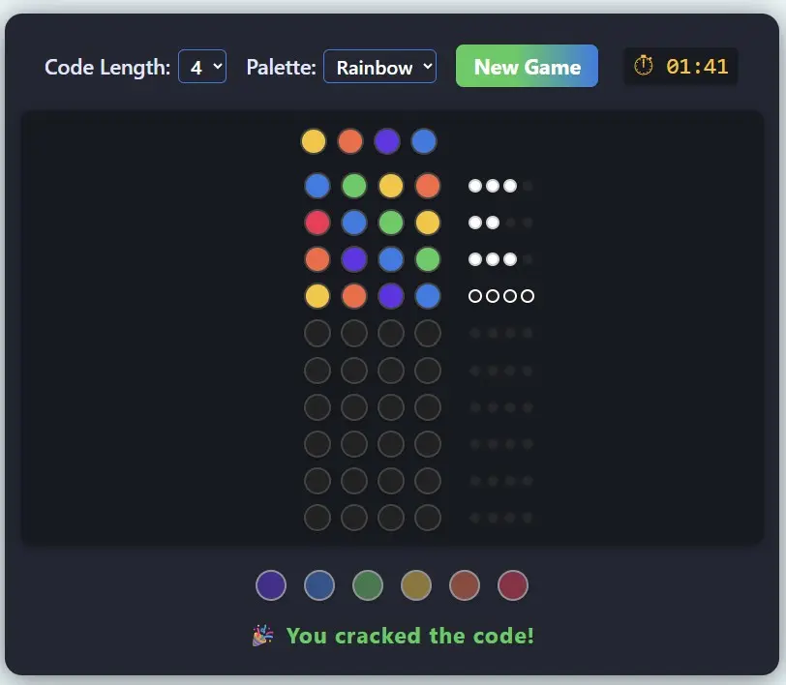
Task: Click the hollow feedback circles of the winning row
Action: click(x=500, y=296)
